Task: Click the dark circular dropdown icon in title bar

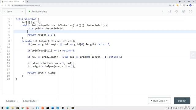Action: 180,2
